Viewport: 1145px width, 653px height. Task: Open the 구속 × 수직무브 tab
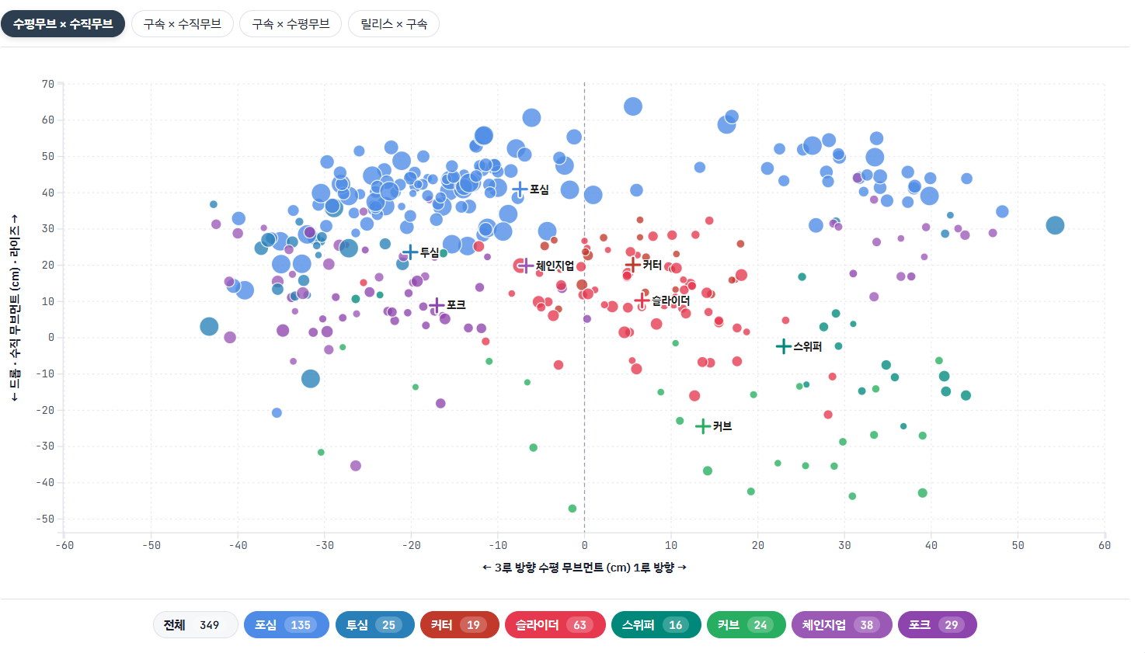point(182,24)
